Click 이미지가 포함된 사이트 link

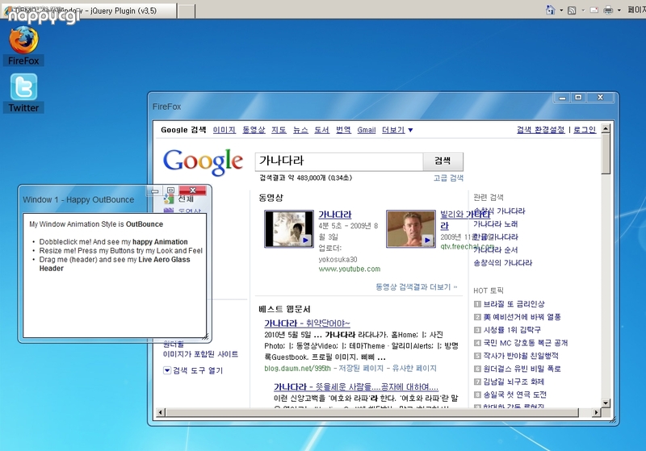[x=200, y=354]
